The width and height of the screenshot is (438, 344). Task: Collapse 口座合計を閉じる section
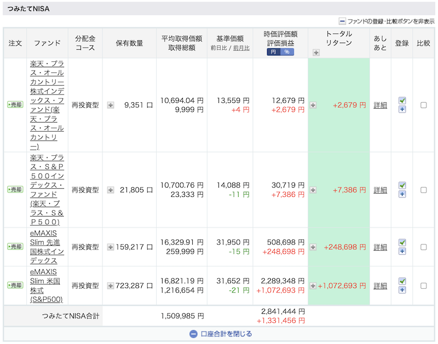tap(221, 334)
